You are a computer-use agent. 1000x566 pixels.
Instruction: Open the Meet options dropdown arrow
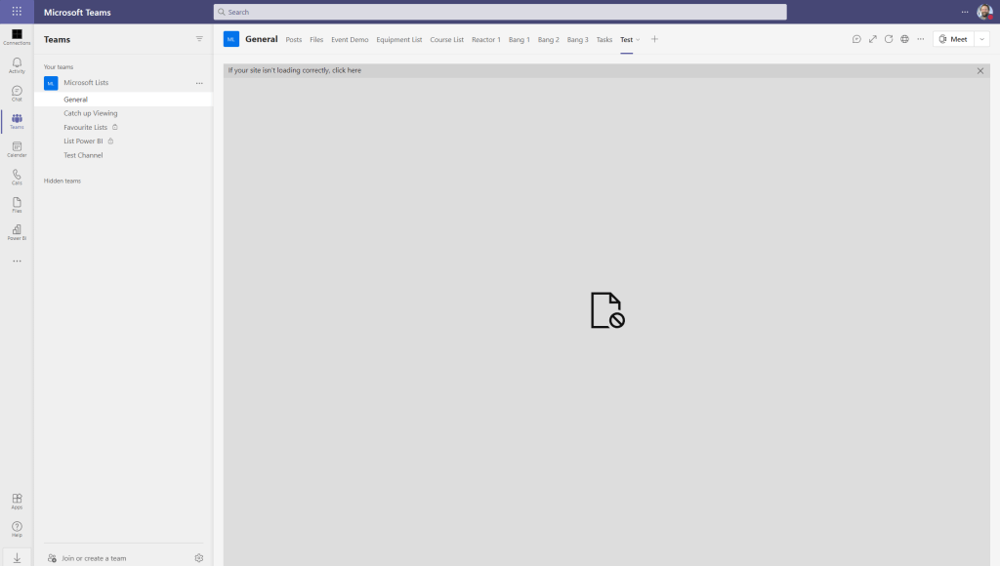[x=981, y=39]
